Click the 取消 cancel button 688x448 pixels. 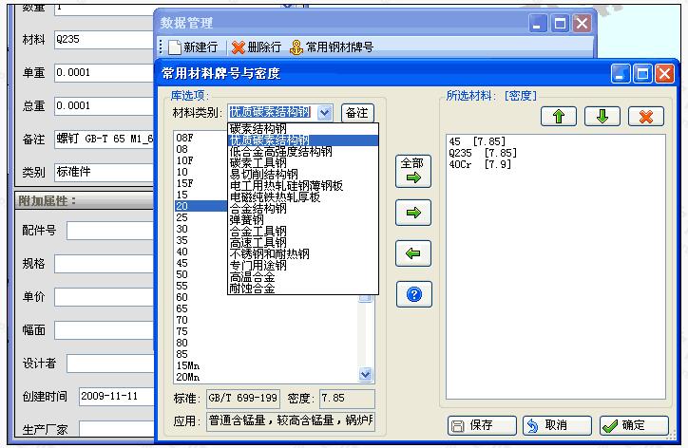(557, 426)
